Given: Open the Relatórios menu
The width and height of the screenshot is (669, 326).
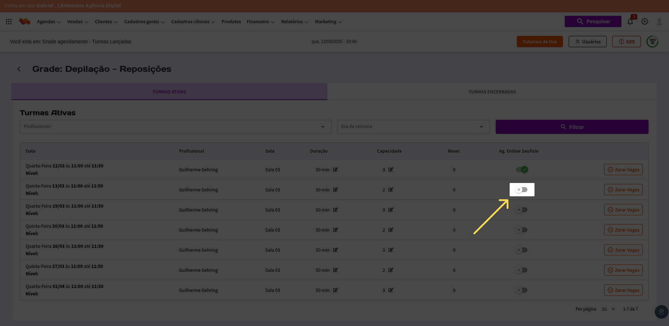Looking at the screenshot, I should (x=295, y=22).
